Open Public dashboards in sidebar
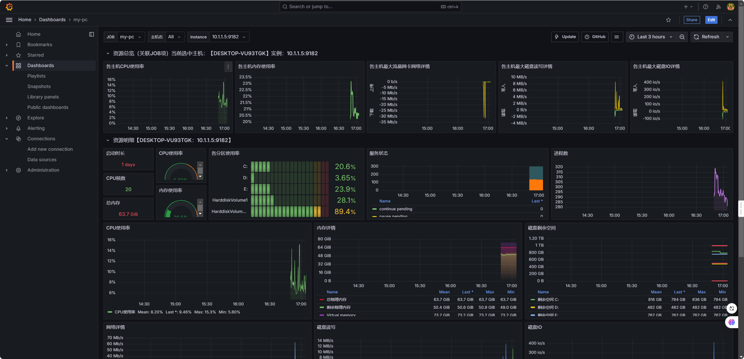 coord(48,107)
